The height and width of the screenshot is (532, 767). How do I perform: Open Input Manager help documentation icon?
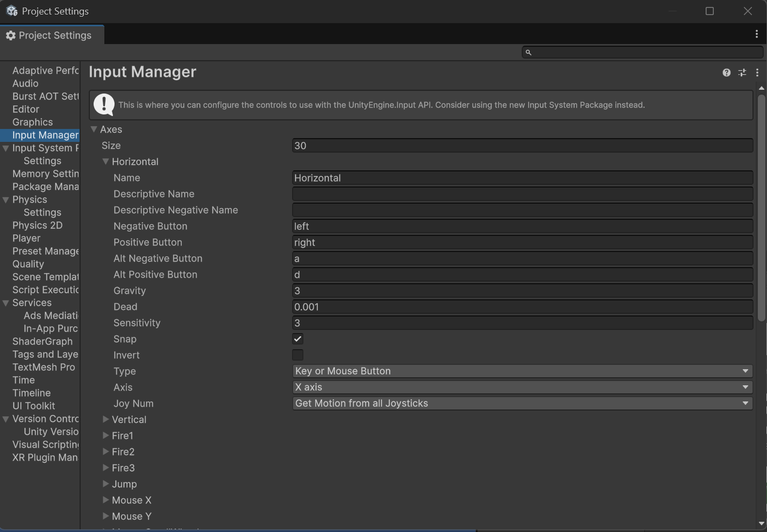pyautogui.click(x=726, y=73)
